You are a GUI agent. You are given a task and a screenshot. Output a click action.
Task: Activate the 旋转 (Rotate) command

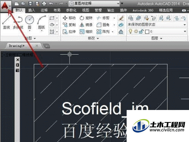point(86,18)
